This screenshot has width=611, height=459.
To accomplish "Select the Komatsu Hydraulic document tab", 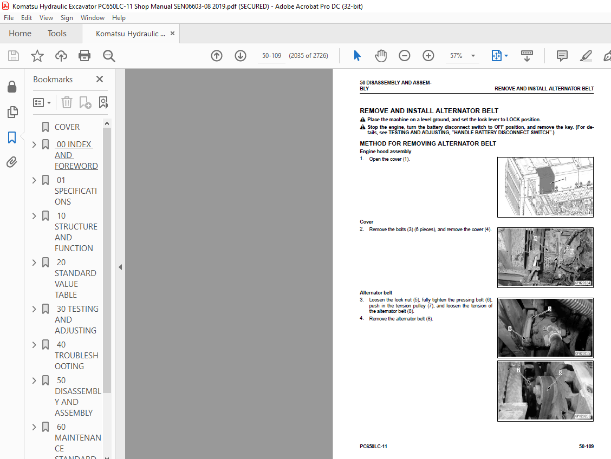I will tap(130, 34).
